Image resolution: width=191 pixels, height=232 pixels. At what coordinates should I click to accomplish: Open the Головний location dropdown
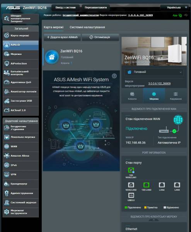154,72
